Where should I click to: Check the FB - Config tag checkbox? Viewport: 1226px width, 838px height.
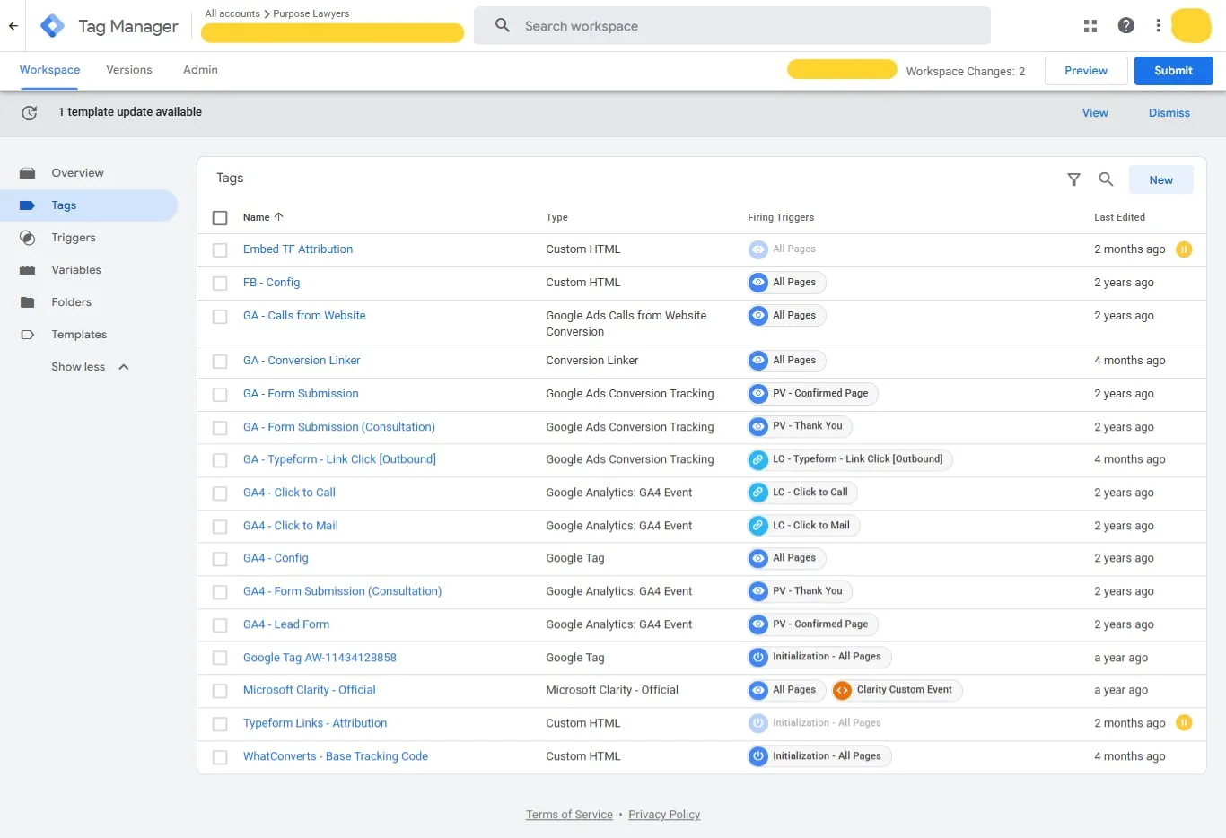pyautogui.click(x=220, y=284)
